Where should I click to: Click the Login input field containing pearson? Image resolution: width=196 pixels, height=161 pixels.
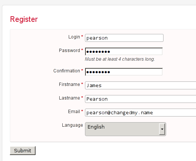124,38
